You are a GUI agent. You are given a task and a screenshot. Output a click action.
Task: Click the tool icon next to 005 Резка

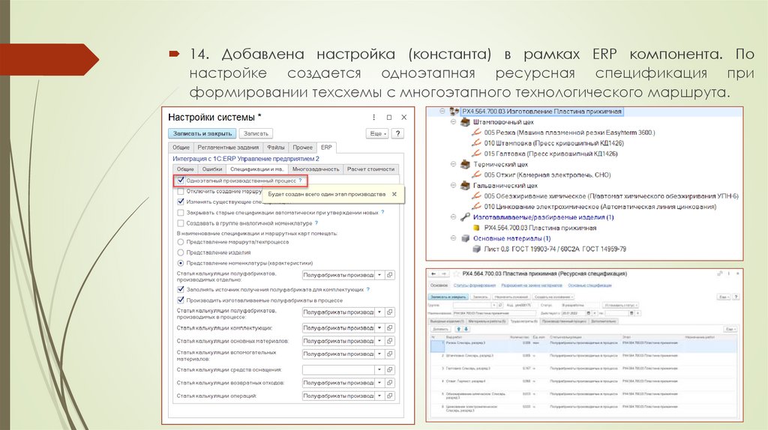[475, 133]
